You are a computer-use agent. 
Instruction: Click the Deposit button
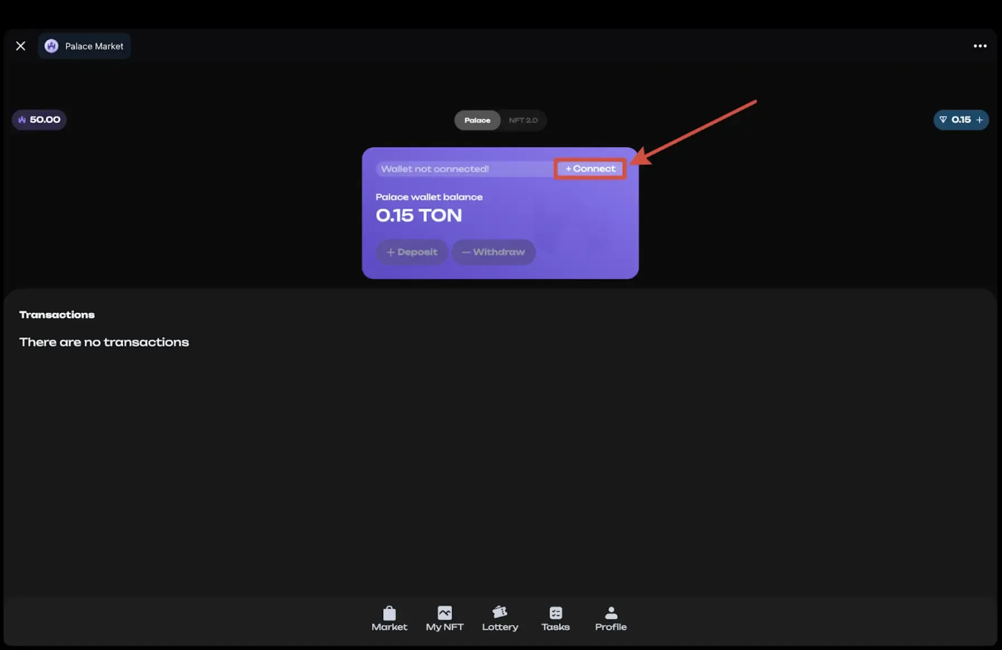pyautogui.click(x=412, y=252)
